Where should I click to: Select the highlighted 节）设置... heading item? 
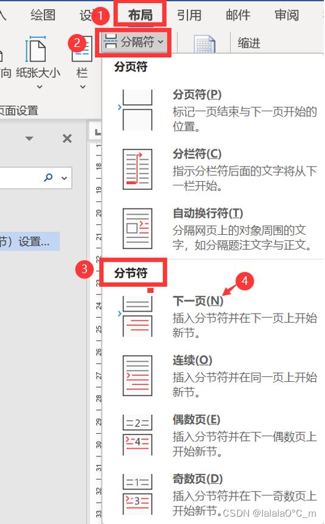[29, 242]
